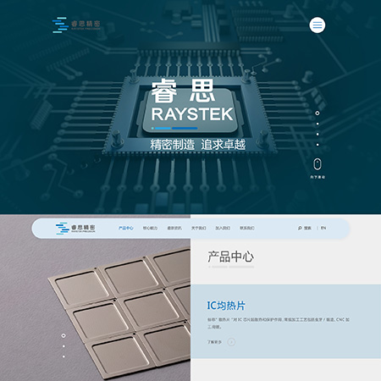Click the Raystek logo in hero header
381x381 pixels.
76,25
